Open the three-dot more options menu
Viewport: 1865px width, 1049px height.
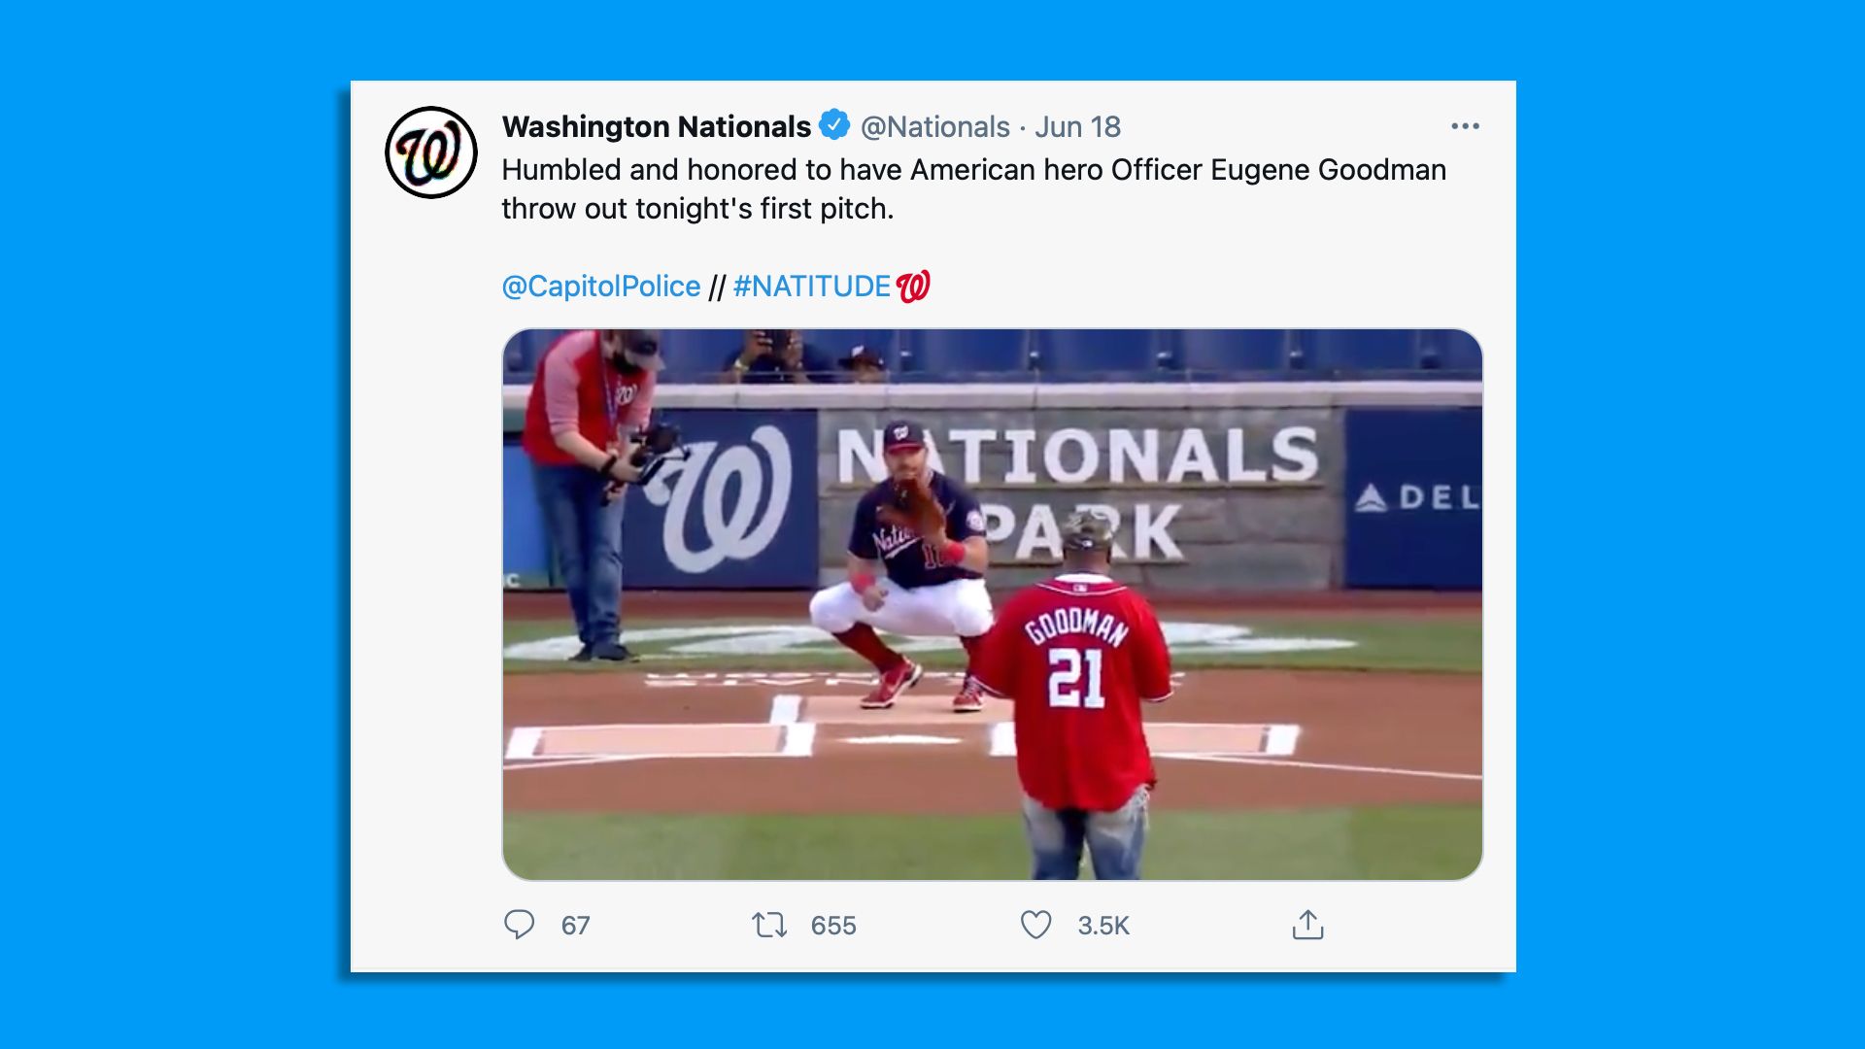tap(1465, 125)
